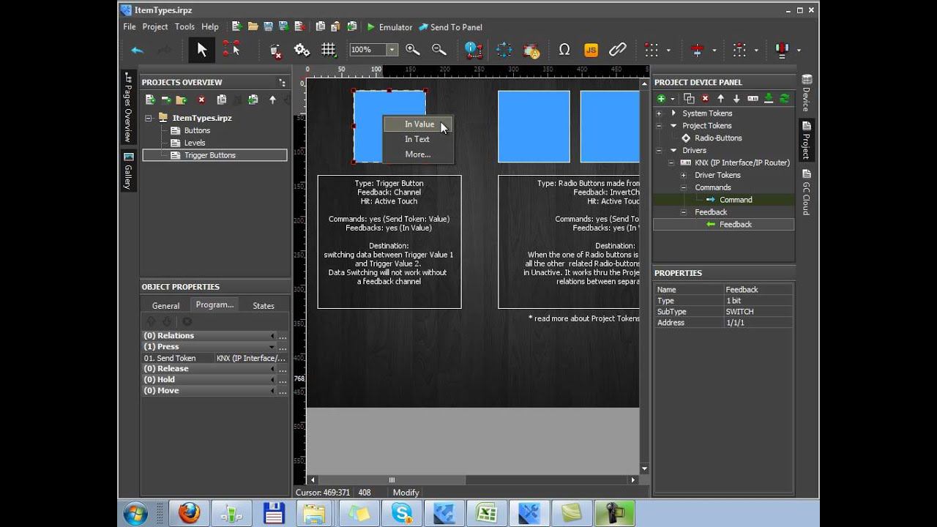
Task: Collapse the ItemTypes.irpz project node
Action: point(149,118)
